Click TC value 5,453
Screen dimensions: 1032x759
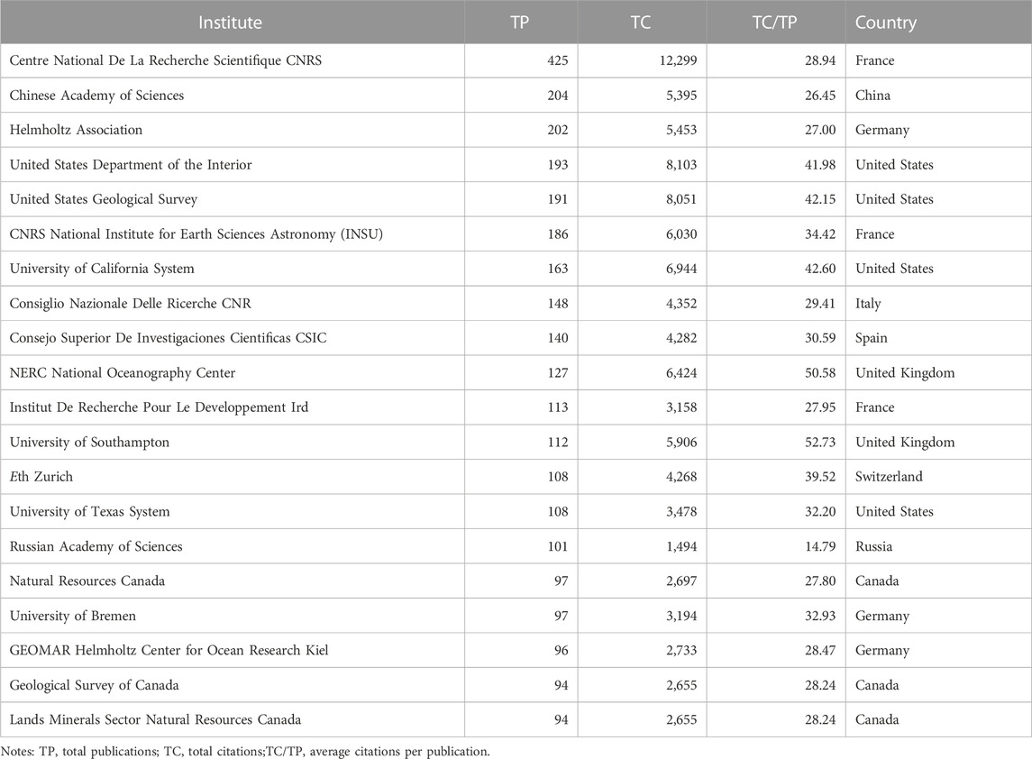tap(681, 130)
